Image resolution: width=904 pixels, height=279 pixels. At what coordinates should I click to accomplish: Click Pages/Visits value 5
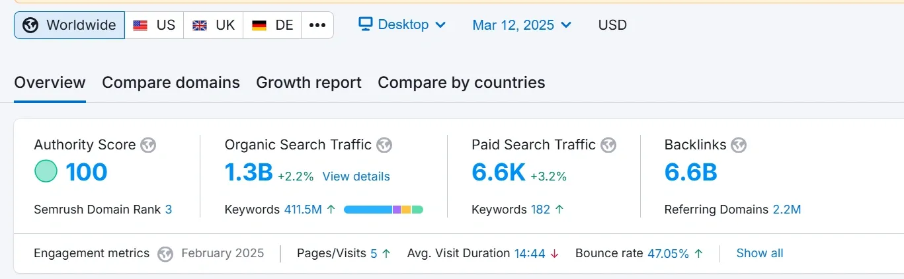374,253
